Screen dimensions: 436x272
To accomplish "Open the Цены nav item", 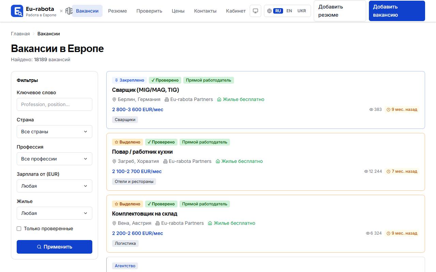I will [178, 11].
